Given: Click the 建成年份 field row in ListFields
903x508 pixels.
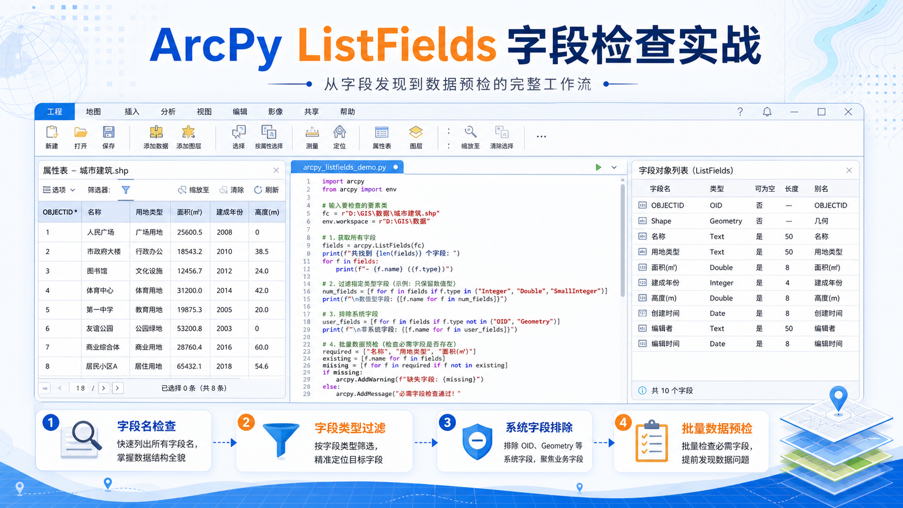Looking at the screenshot, I should 745,283.
